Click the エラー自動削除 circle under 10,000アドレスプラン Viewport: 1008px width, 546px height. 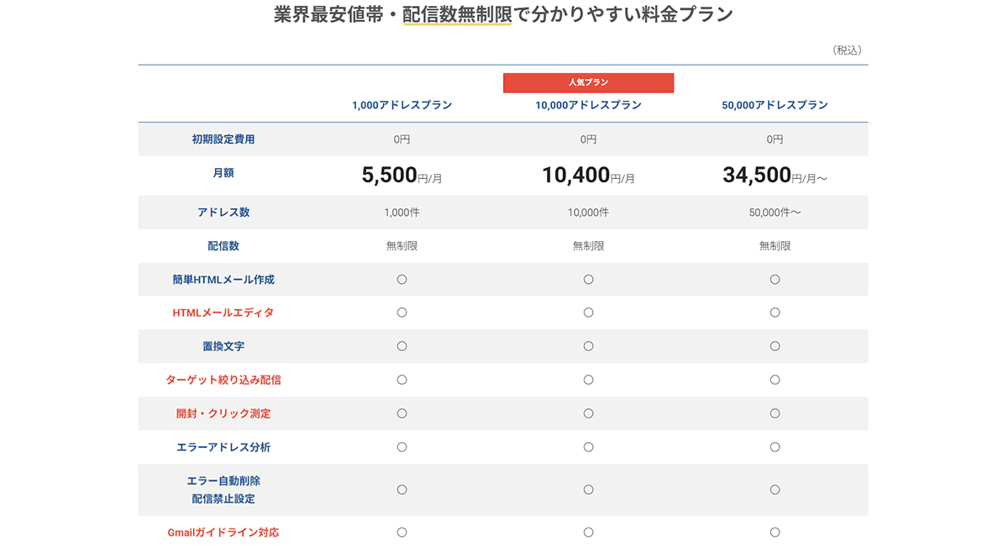point(588,488)
